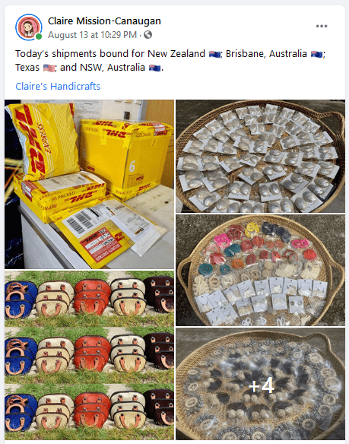Show the +4 additional photos
349x444 pixels.
pos(260,384)
